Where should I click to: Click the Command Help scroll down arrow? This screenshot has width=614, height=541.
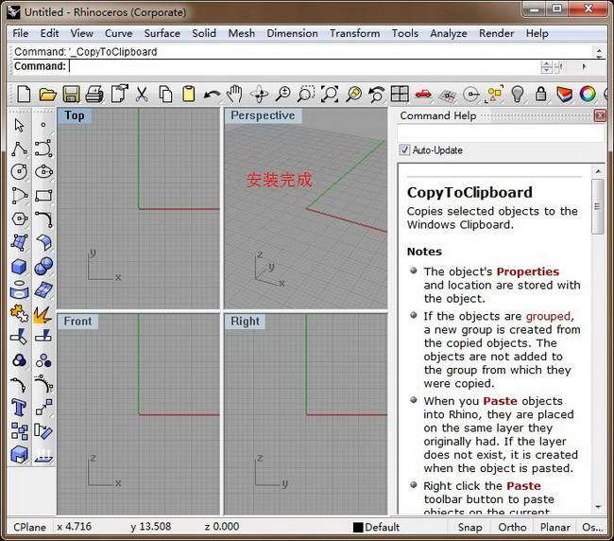click(598, 507)
